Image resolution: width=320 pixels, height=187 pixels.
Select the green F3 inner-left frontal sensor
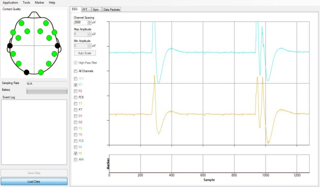tap(27, 31)
